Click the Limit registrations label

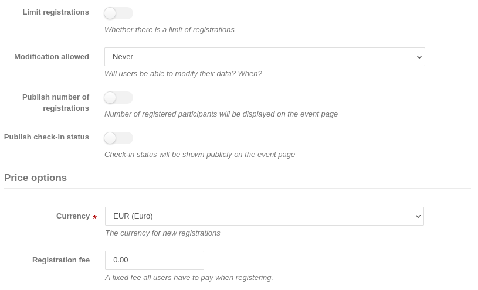[56, 12]
